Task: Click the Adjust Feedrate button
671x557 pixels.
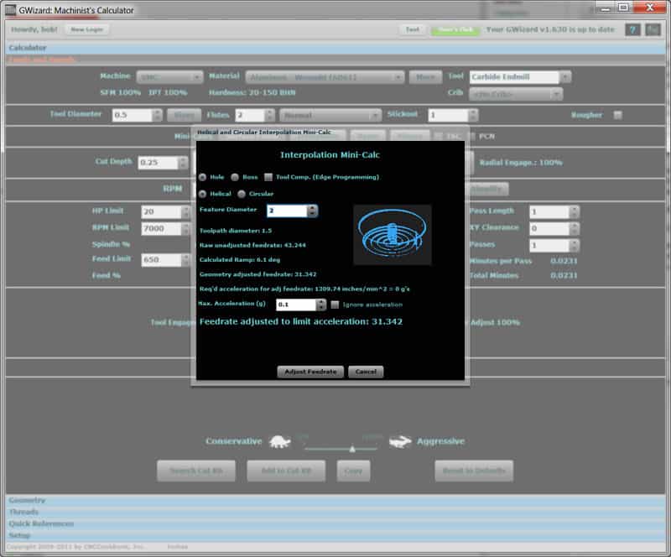Action: (x=310, y=372)
